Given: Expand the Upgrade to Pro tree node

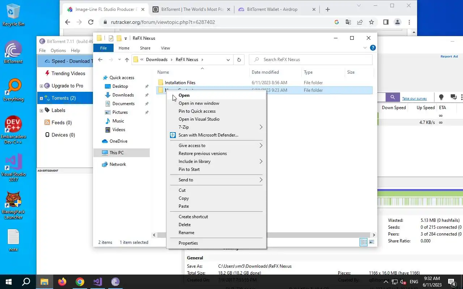Looking at the screenshot, I should click(41, 86).
